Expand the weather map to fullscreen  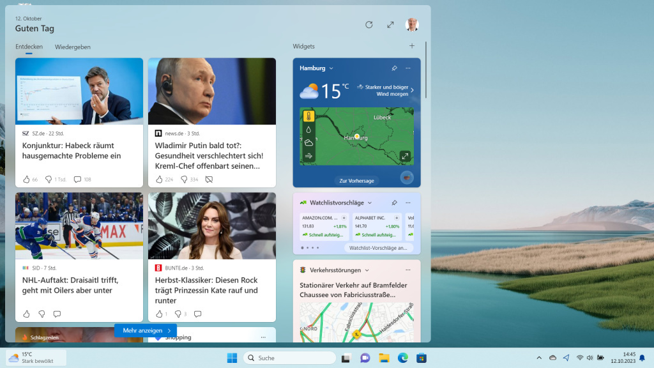[405, 156]
